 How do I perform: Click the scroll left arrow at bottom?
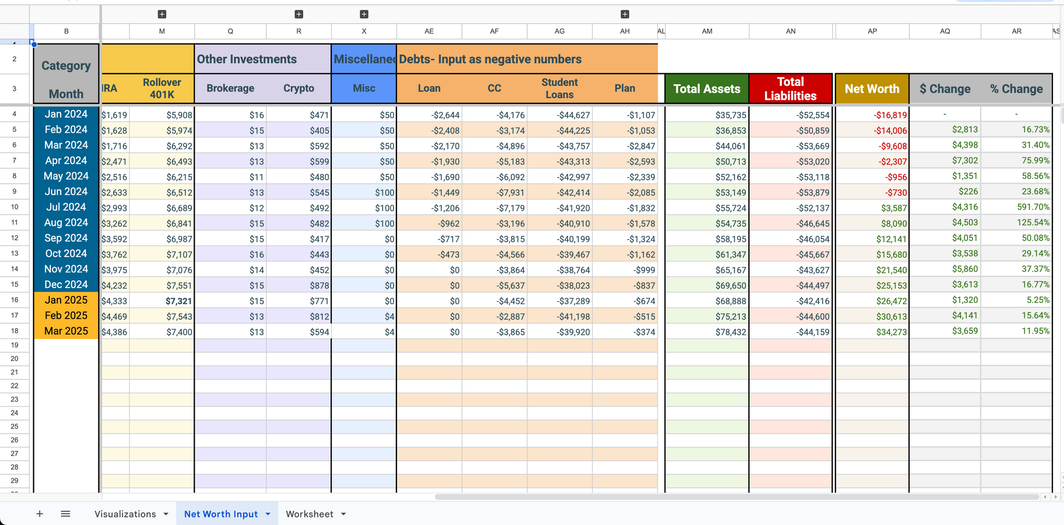pyautogui.click(x=1045, y=497)
